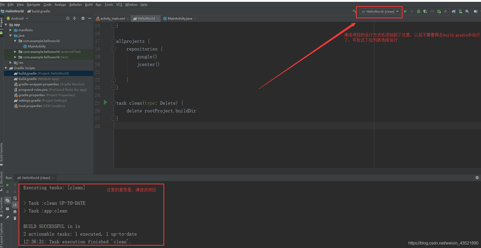Expand the res folder
This screenshot has width=481, height=248.
[x=11, y=63]
